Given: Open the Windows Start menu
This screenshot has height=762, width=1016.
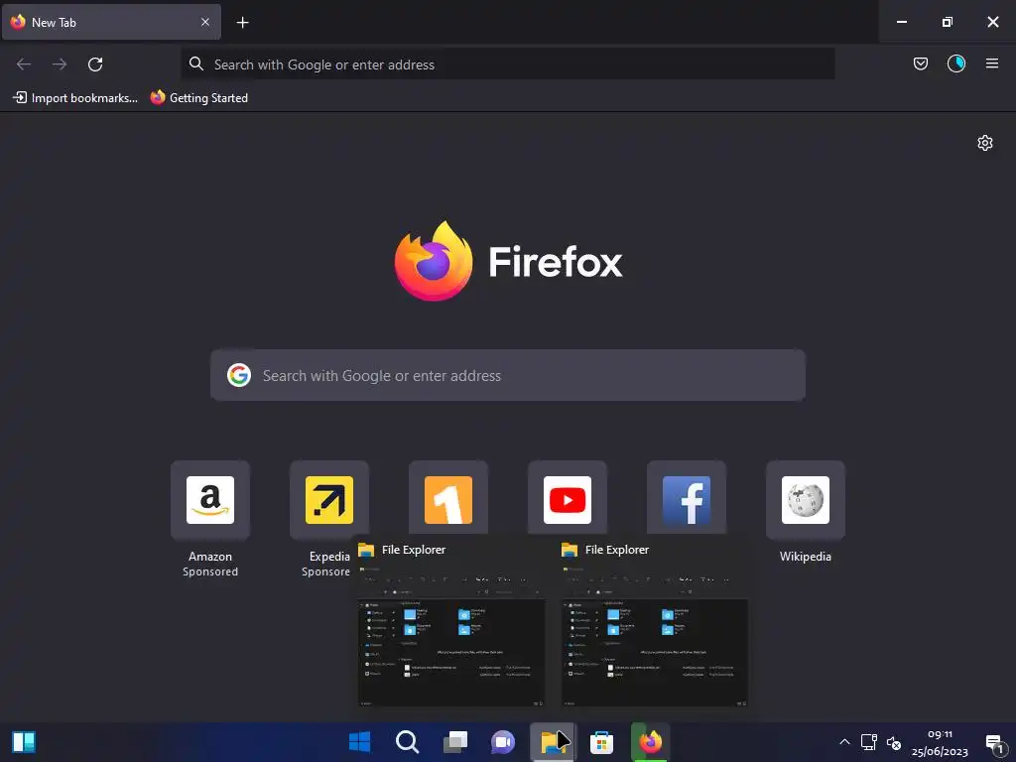Looking at the screenshot, I should [359, 742].
